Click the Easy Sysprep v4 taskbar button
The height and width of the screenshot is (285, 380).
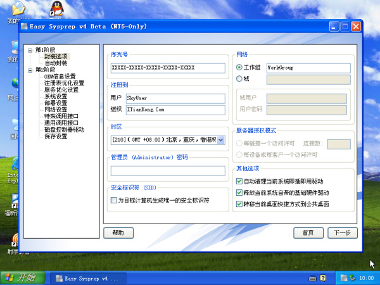(88, 279)
